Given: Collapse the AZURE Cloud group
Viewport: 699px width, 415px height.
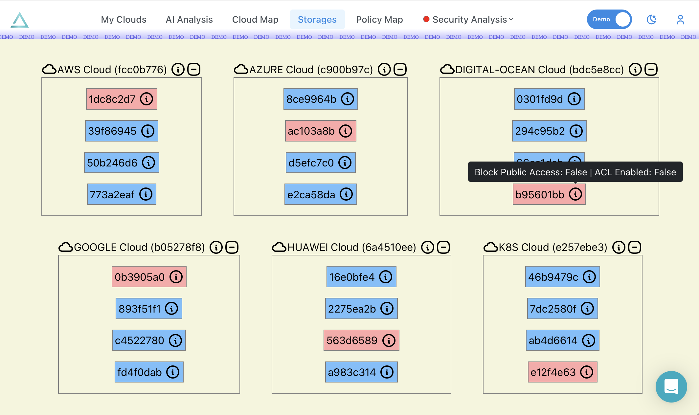Looking at the screenshot, I should click(400, 69).
